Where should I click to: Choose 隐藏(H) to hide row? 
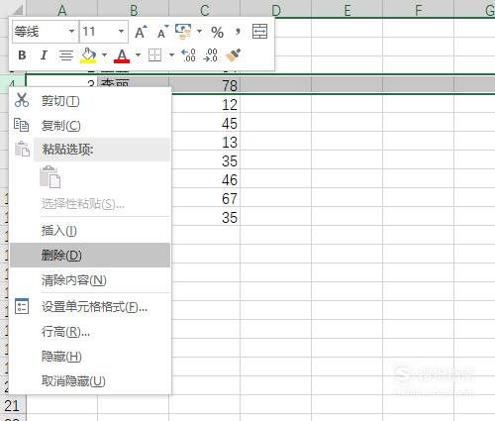90,357
